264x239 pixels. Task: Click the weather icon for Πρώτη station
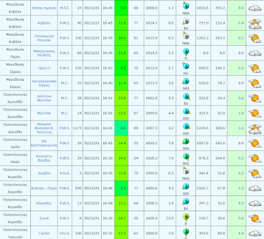coord(255,68)
